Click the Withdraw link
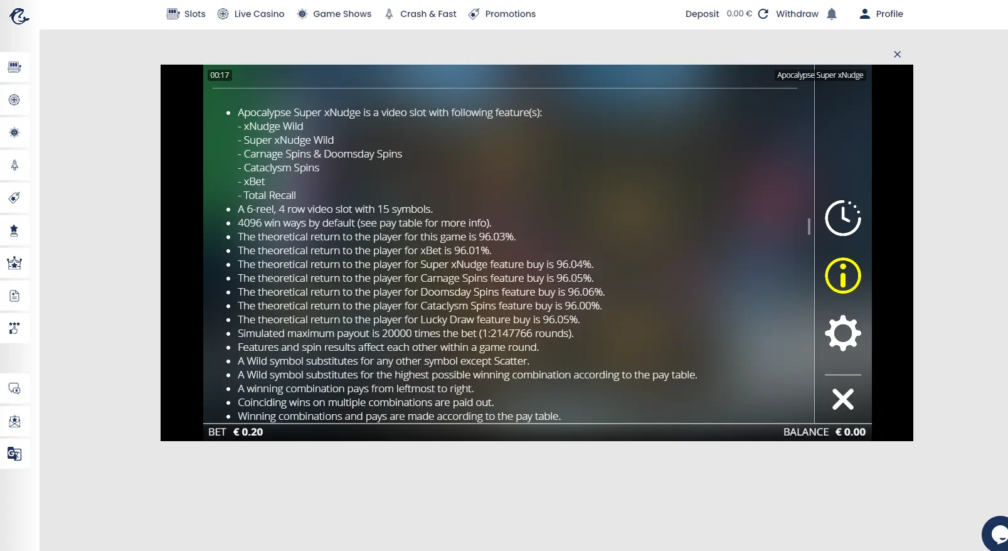The image size is (1008, 551). pos(797,14)
